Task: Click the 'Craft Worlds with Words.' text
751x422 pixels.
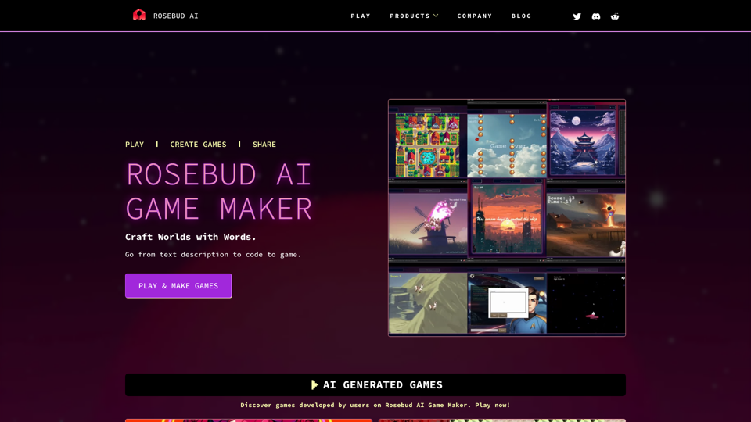Action: pyautogui.click(x=191, y=237)
